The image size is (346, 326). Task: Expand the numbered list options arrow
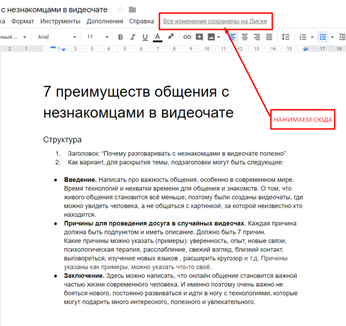312,37
